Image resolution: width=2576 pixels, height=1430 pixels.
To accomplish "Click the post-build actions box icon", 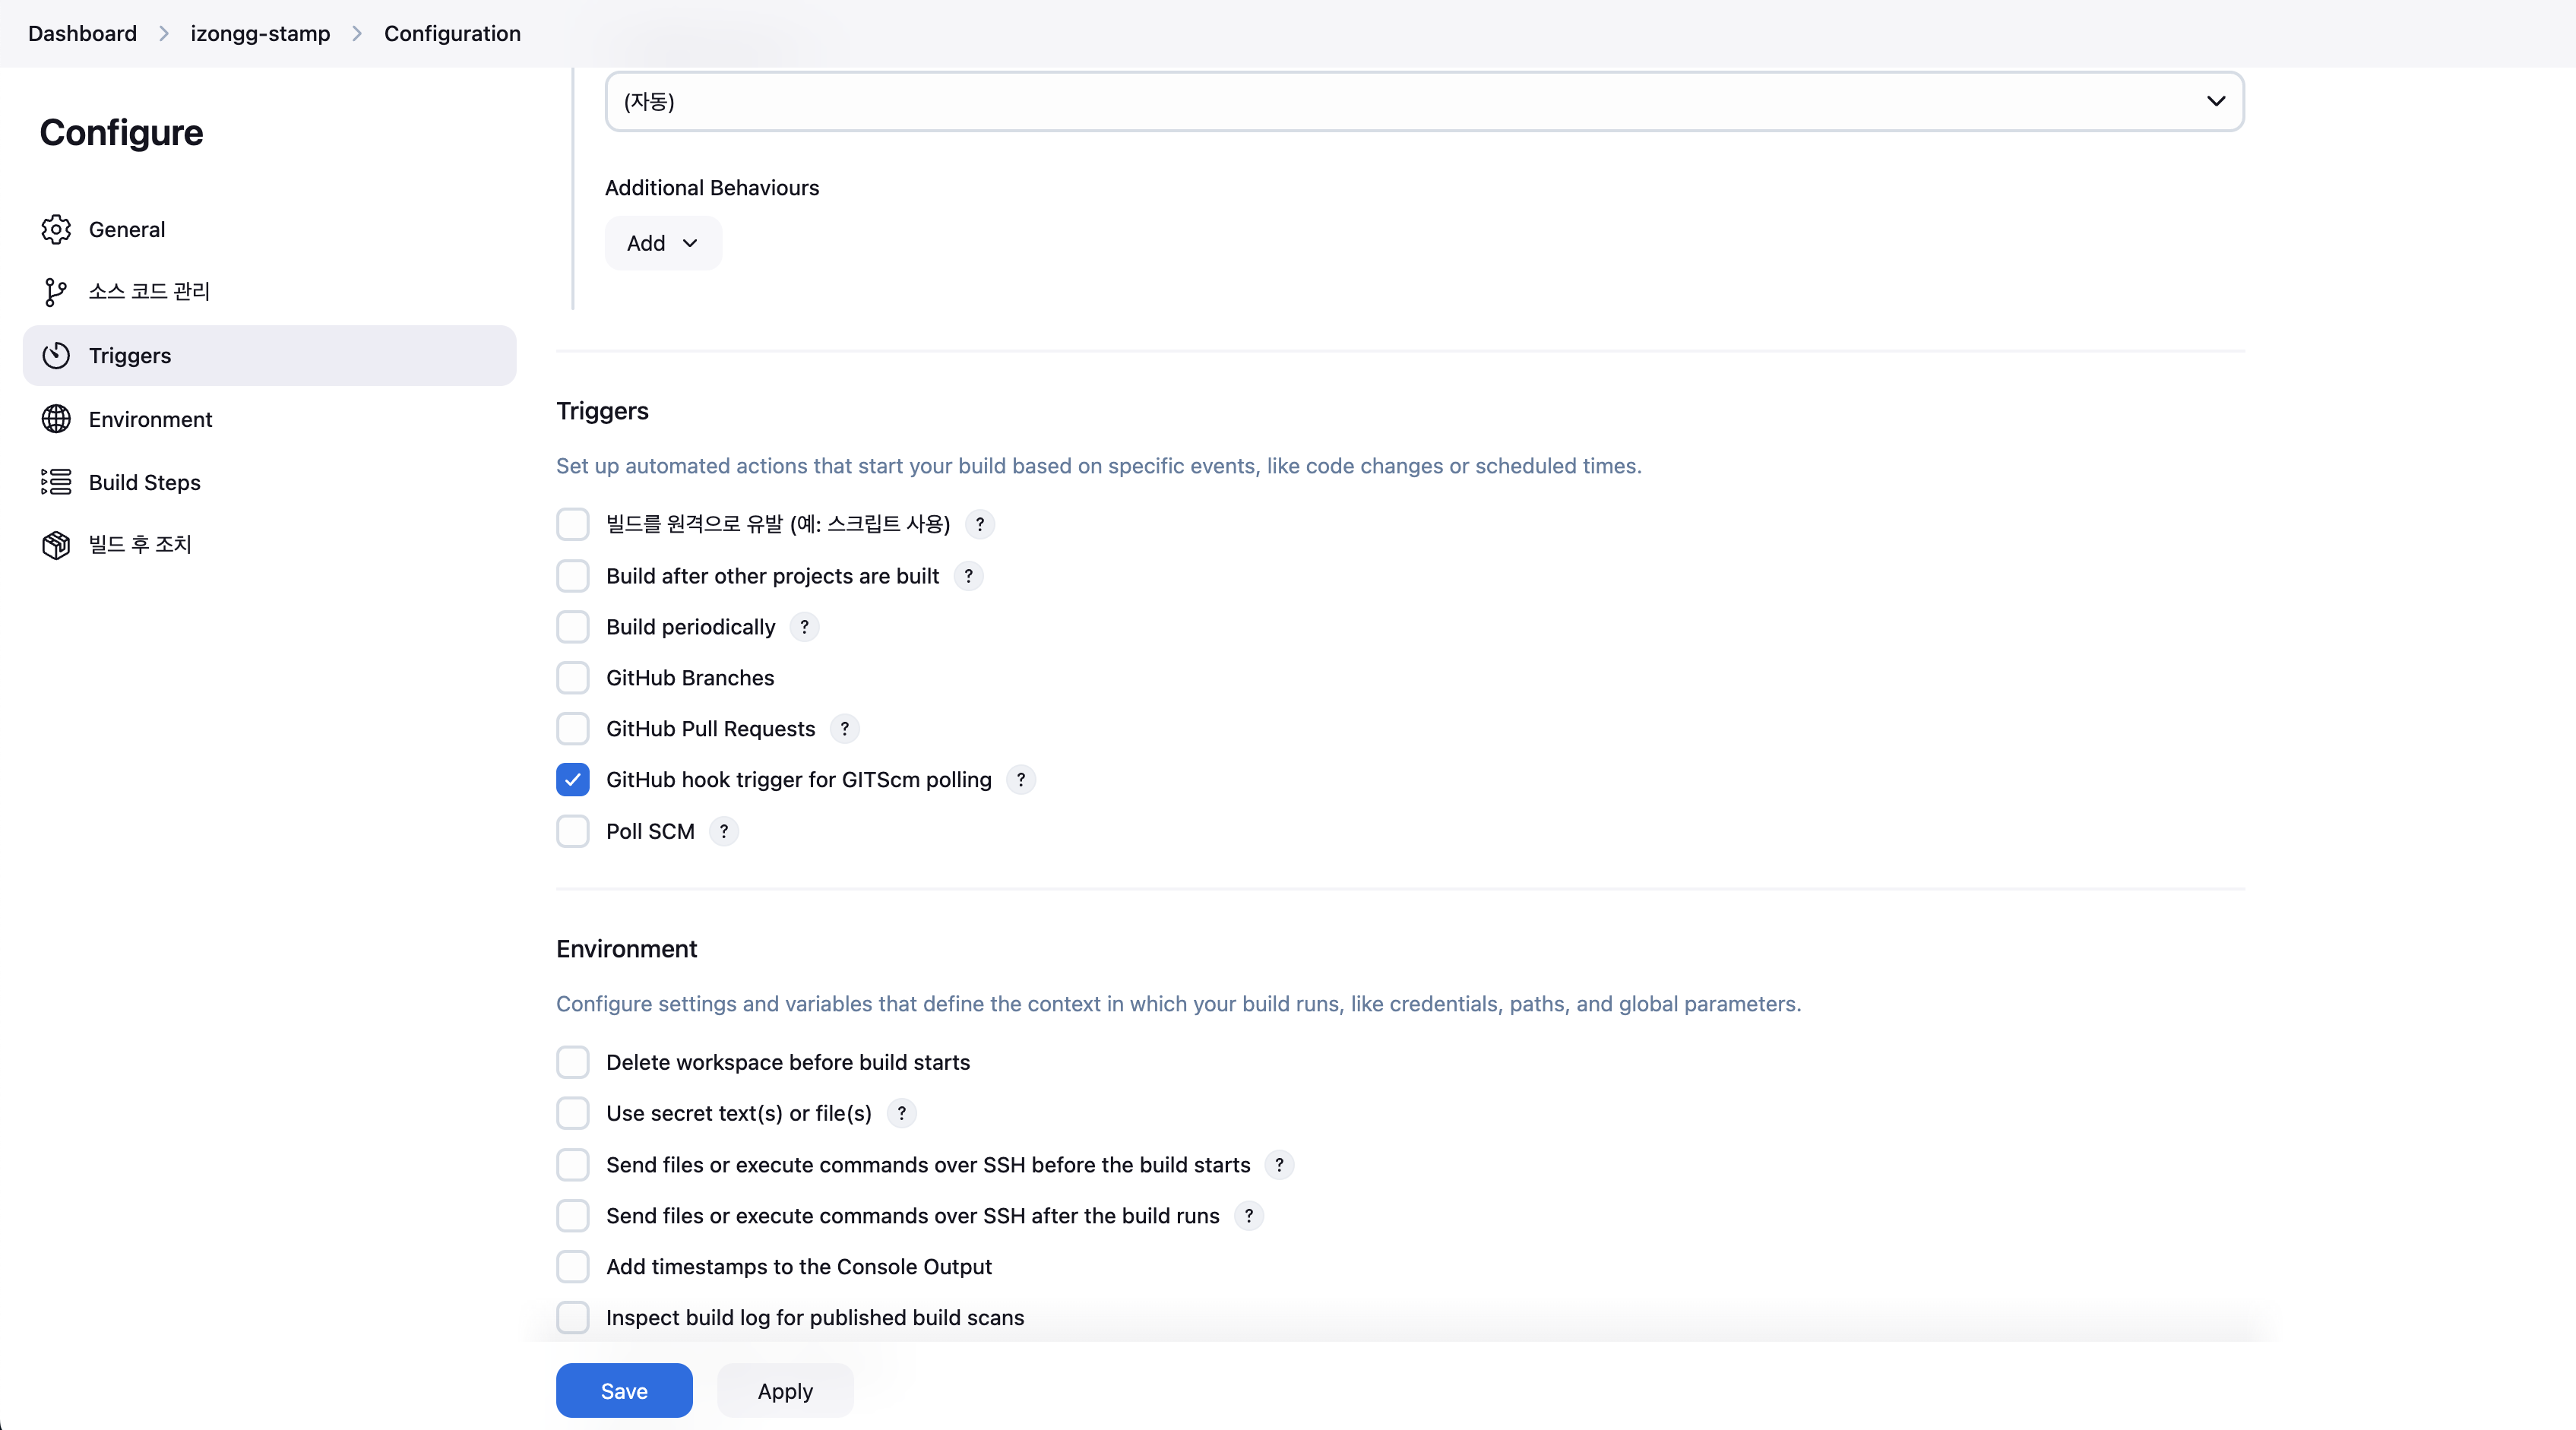I will (56, 544).
